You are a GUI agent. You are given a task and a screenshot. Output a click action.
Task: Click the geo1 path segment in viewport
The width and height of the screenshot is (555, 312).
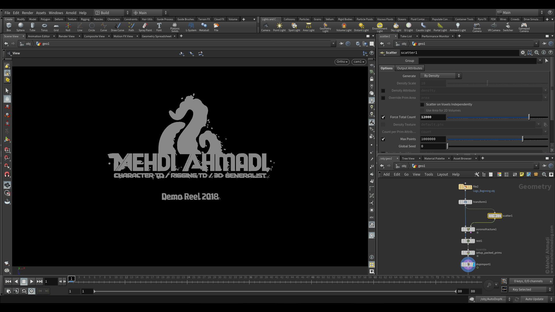[43, 44]
